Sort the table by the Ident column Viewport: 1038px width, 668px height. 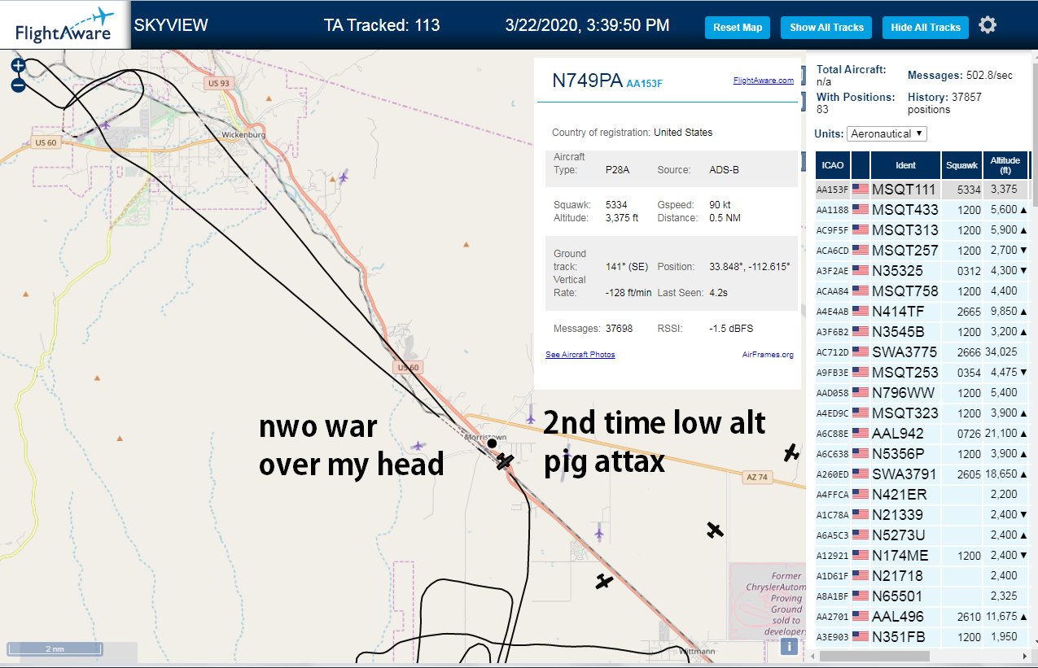[x=905, y=165]
